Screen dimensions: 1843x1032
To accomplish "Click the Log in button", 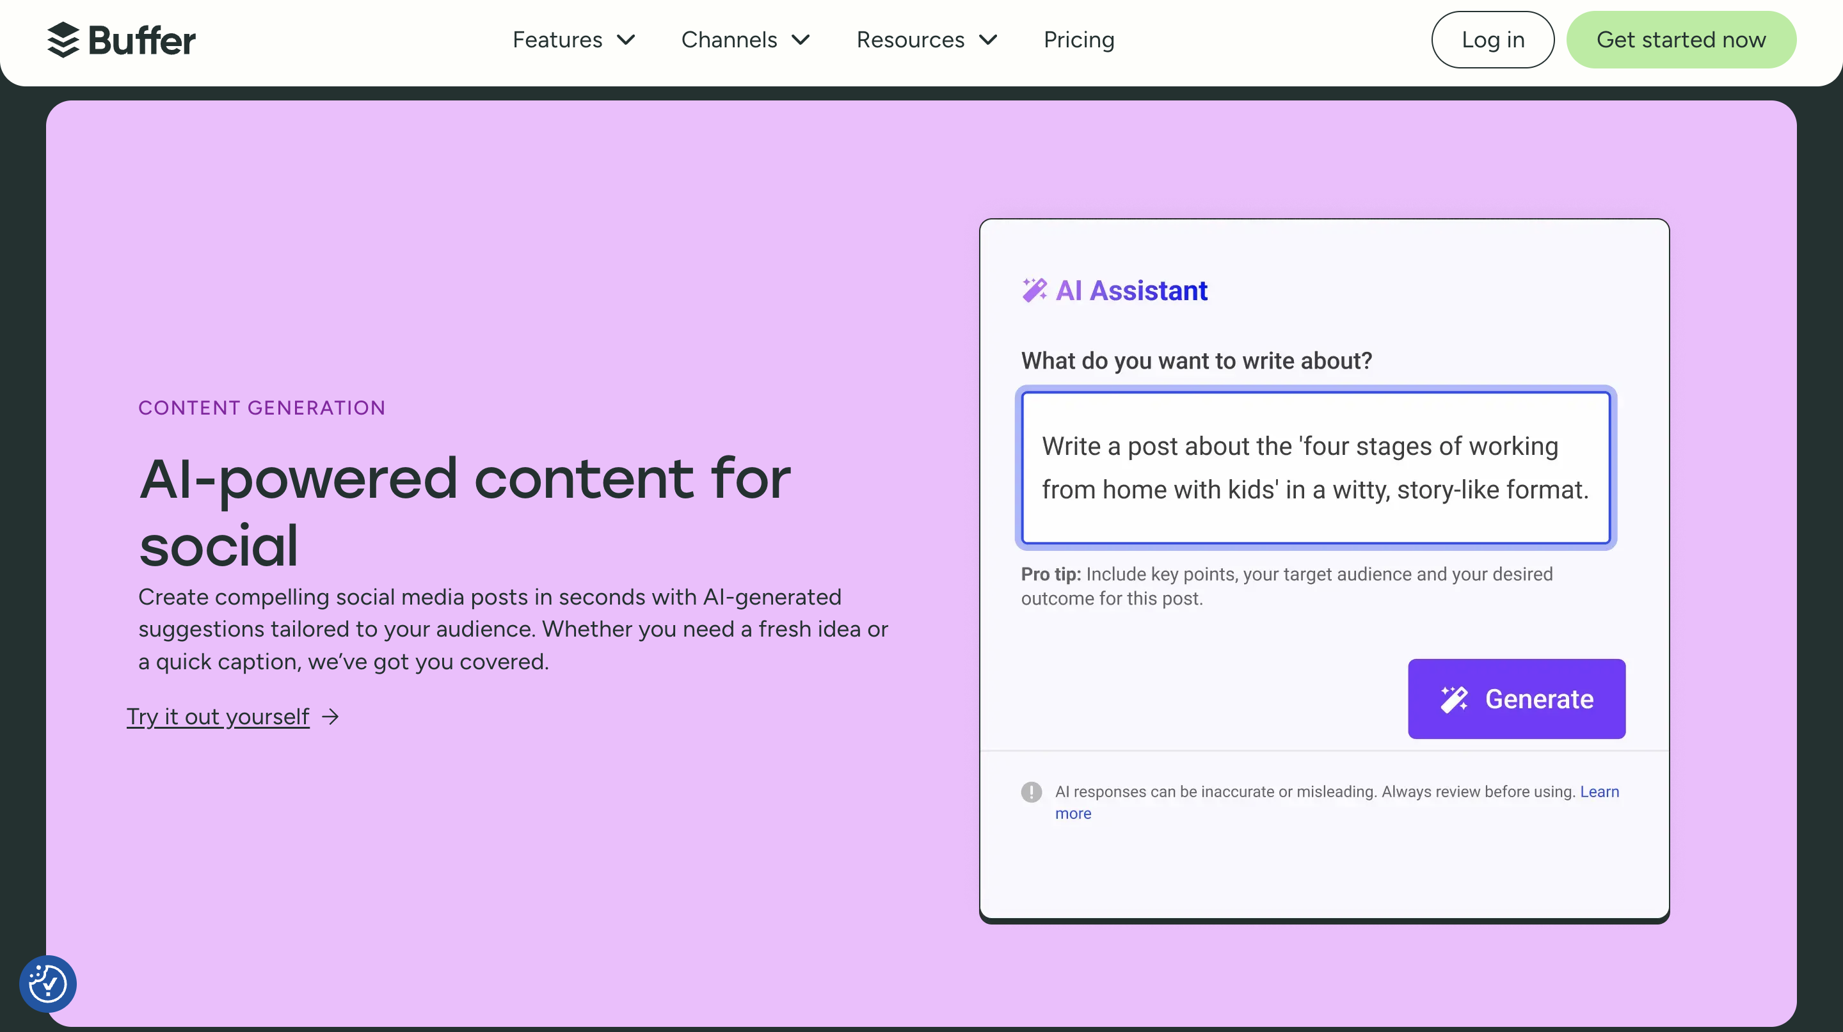I will point(1492,40).
